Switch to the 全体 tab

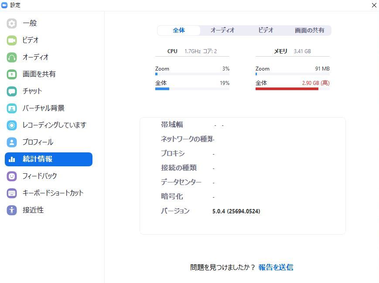pos(179,30)
